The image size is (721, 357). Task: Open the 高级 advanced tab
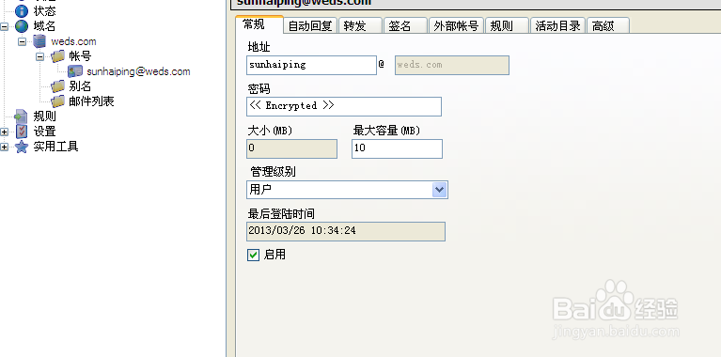pos(608,25)
